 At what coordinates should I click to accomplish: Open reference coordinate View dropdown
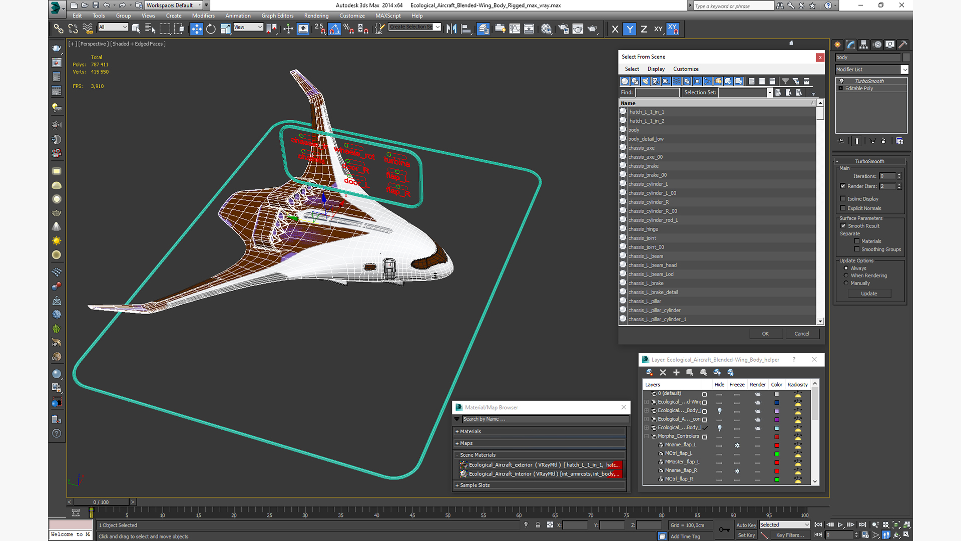[x=248, y=27]
